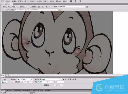Switch properties to HTML mode
The width and height of the screenshot is (128, 94).
point(4,80)
